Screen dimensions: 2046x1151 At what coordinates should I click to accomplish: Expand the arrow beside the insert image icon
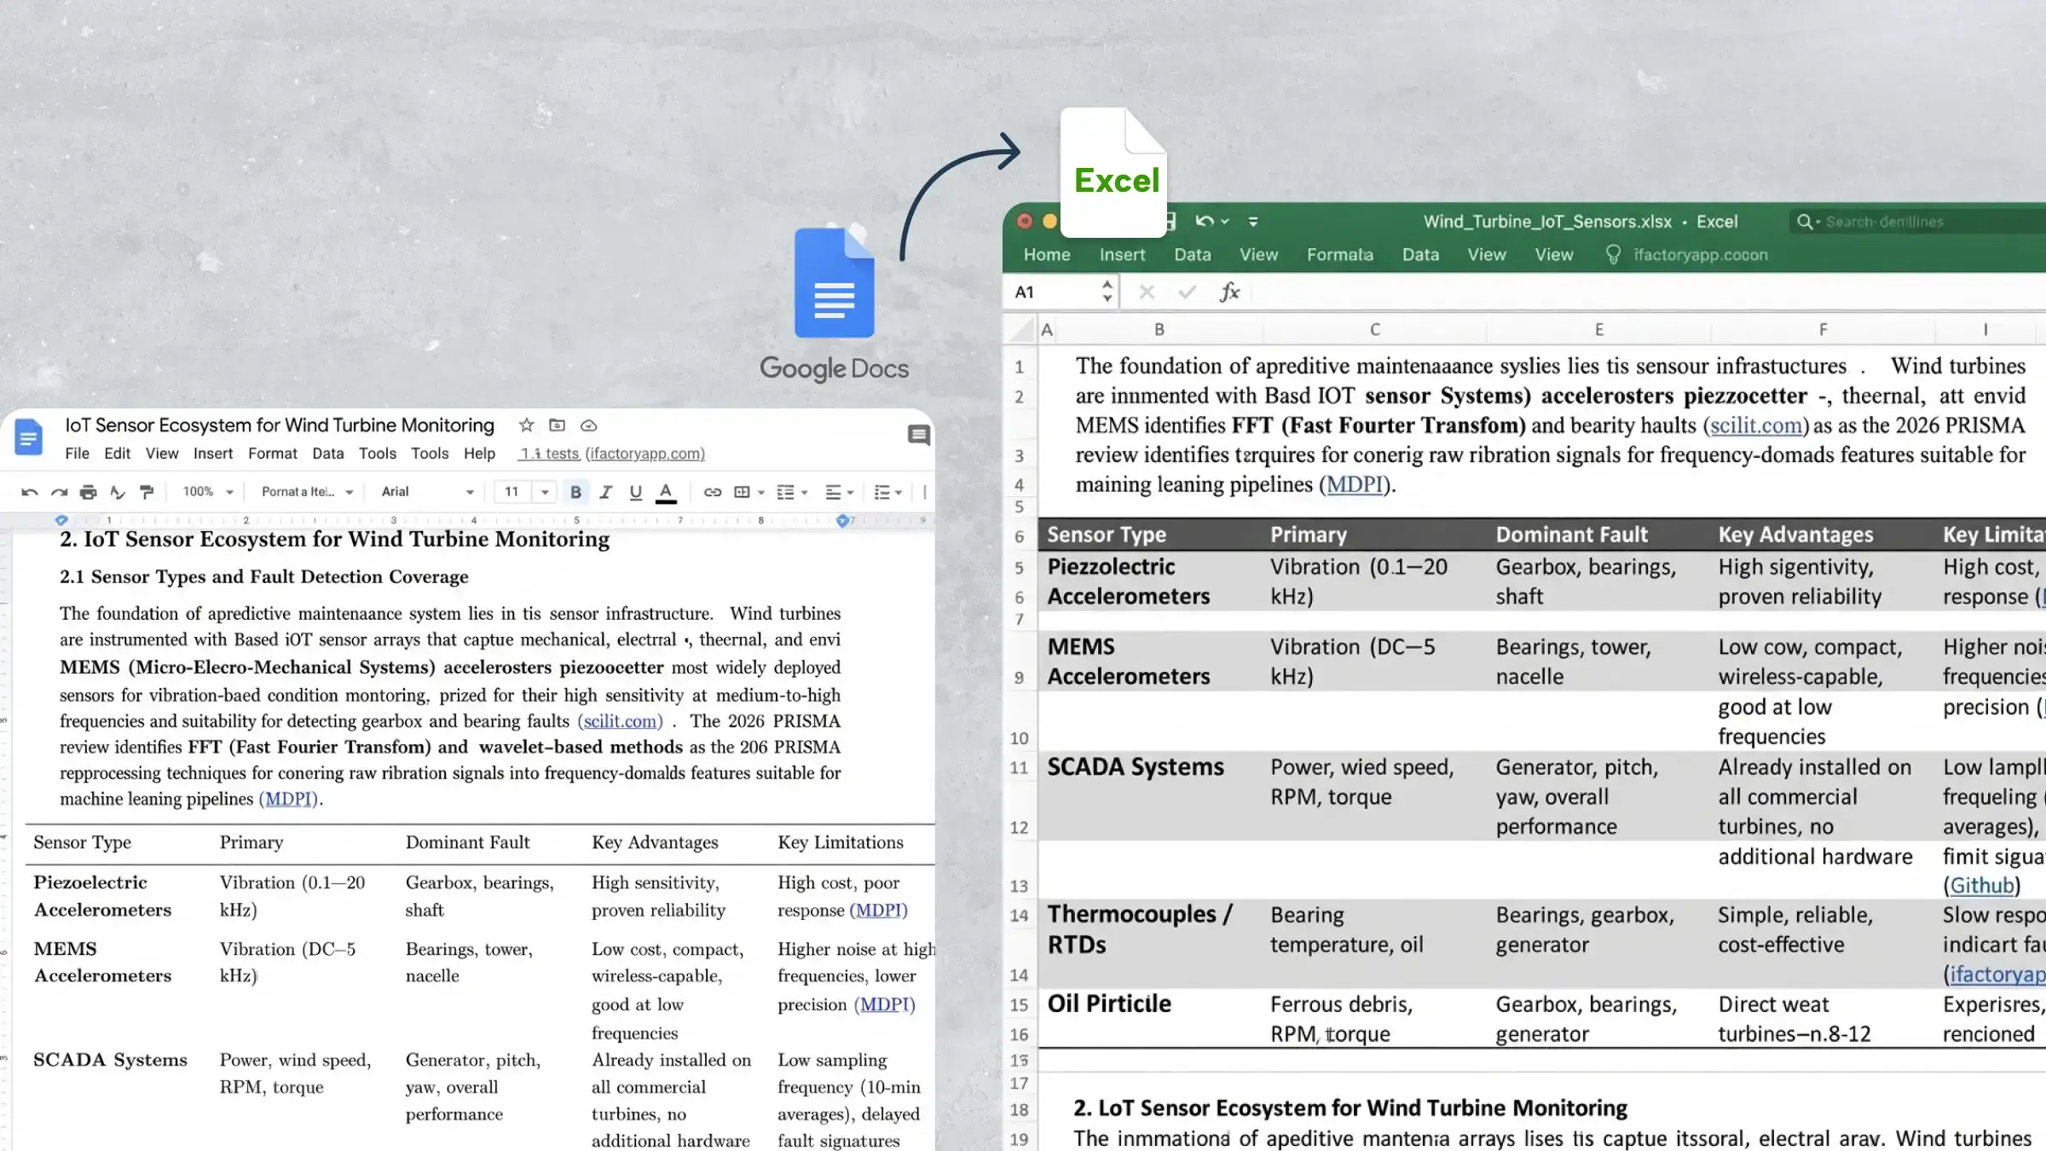coord(761,492)
